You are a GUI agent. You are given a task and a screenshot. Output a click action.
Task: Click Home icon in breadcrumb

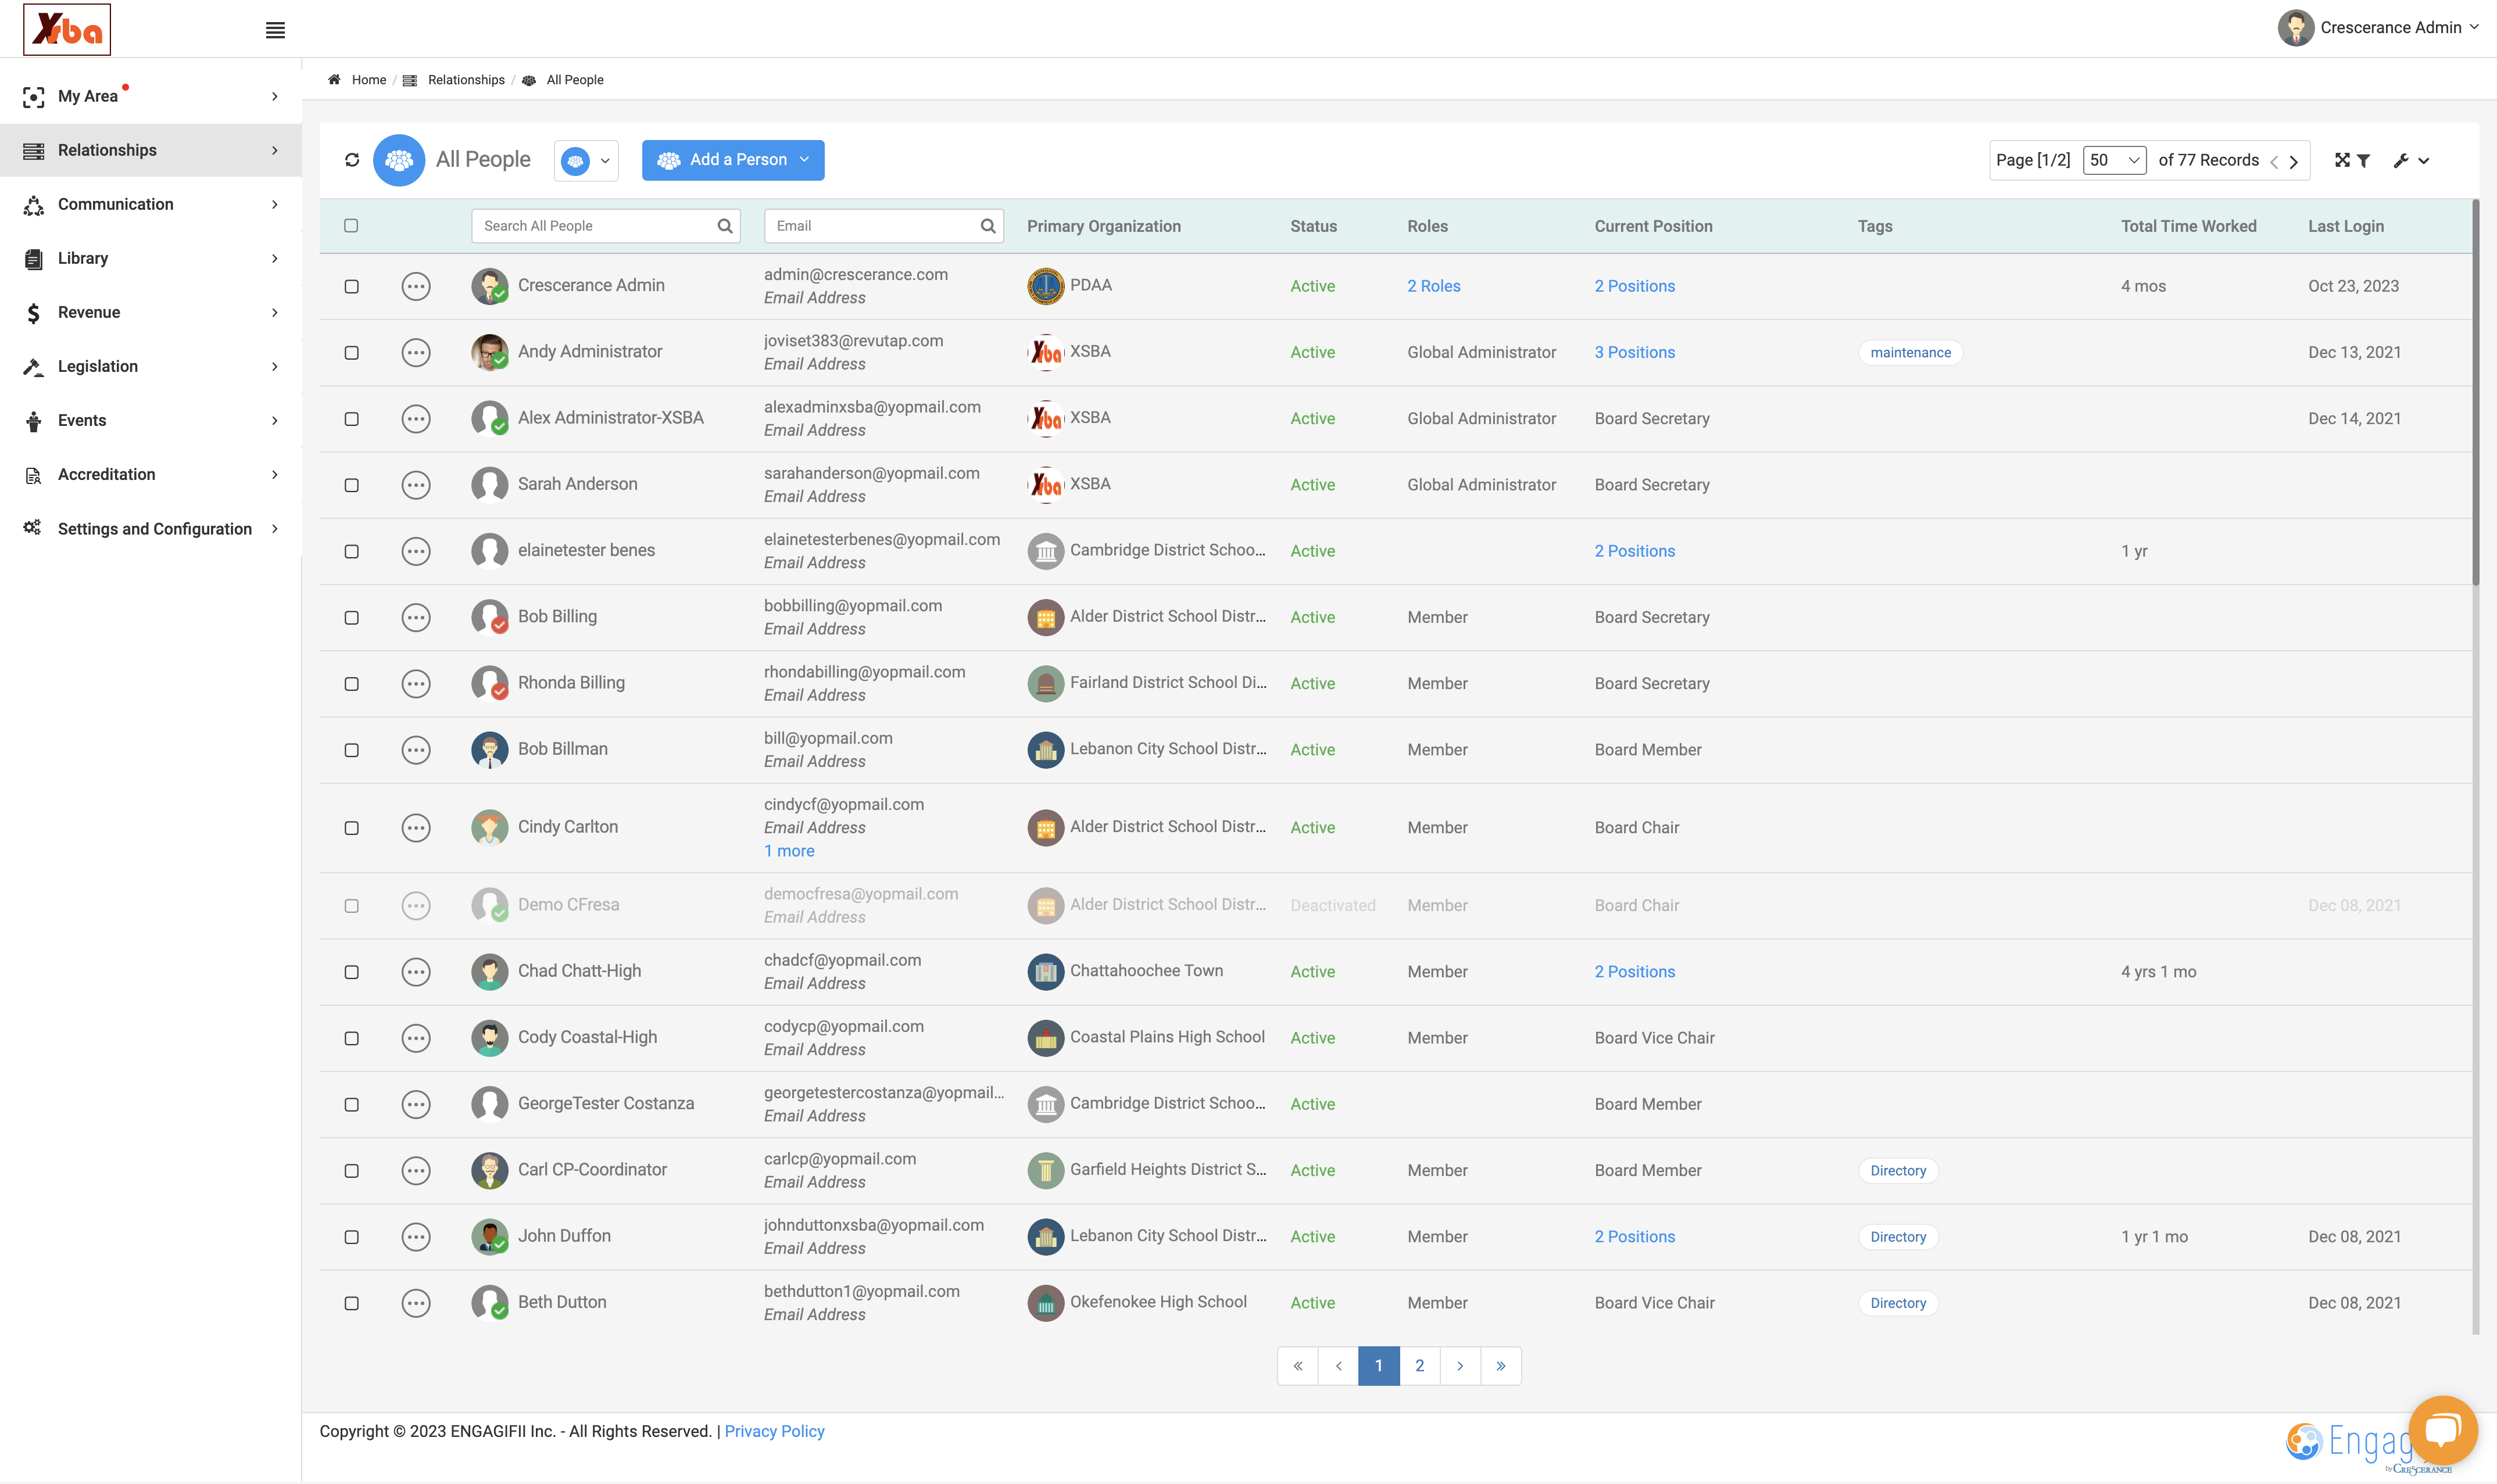(334, 80)
